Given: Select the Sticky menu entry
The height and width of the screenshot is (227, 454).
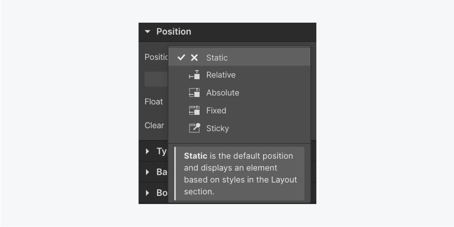Looking at the screenshot, I should (217, 128).
